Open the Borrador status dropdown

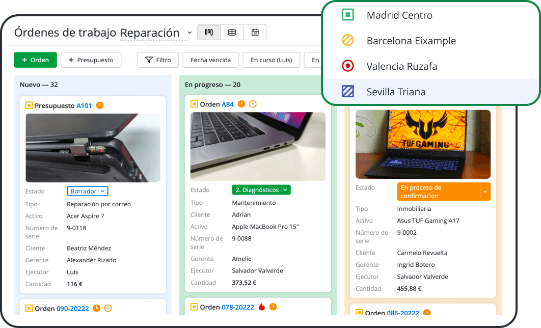(88, 191)
